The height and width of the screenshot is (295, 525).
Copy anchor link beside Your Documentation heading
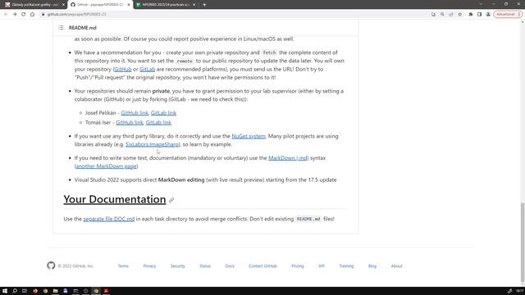tap(171, 200)
